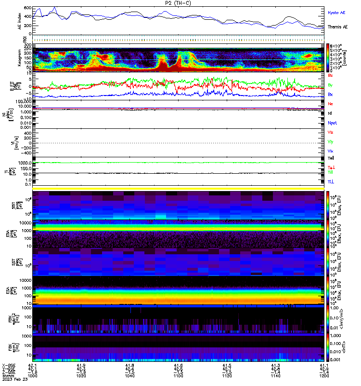Click the 41.5 X-GSE position value
Viewport: 361px width, 386px height.
[x=227, y=365]
